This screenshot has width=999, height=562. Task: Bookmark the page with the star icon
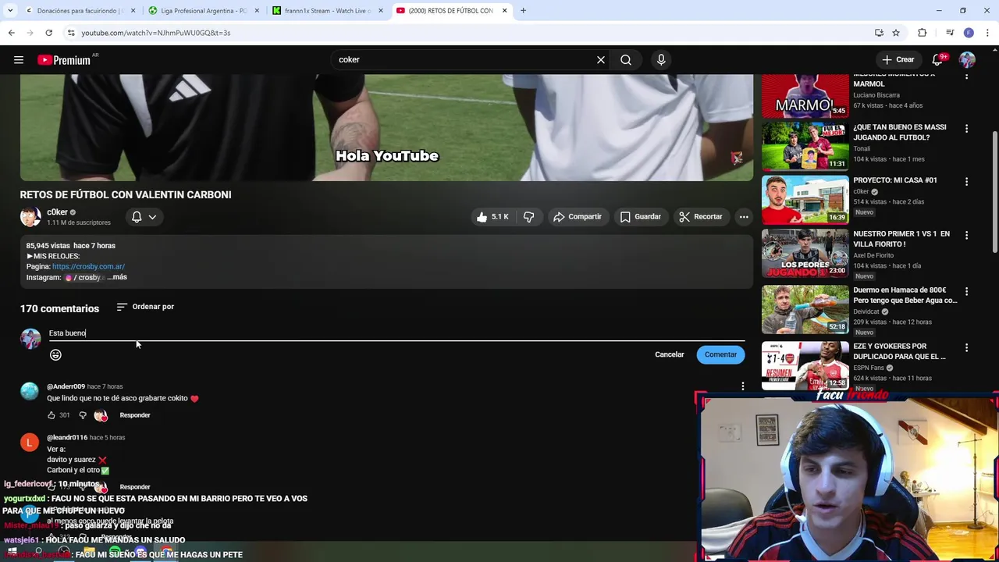point(896,33)
